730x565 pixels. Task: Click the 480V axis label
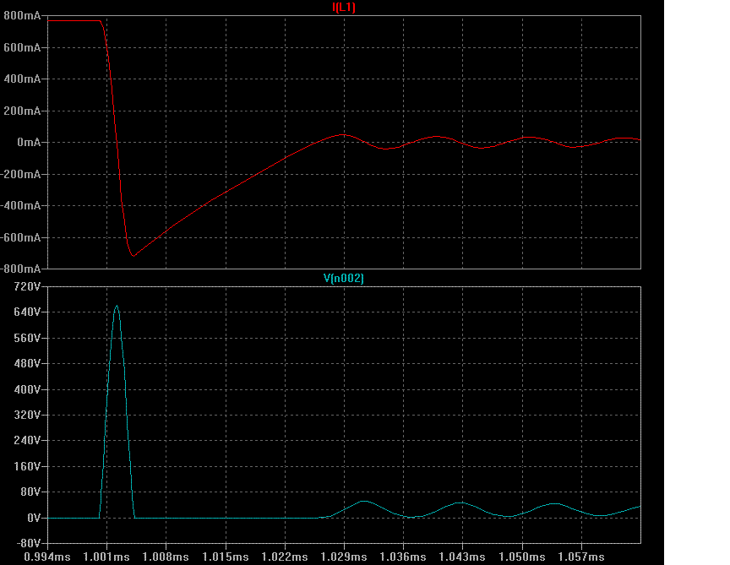click(28, 363)
